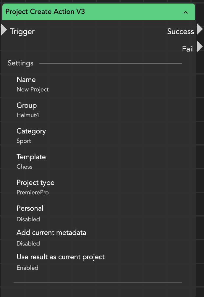Edit the Name value New Project
The image size is (204, 297).
click(33, 89)
